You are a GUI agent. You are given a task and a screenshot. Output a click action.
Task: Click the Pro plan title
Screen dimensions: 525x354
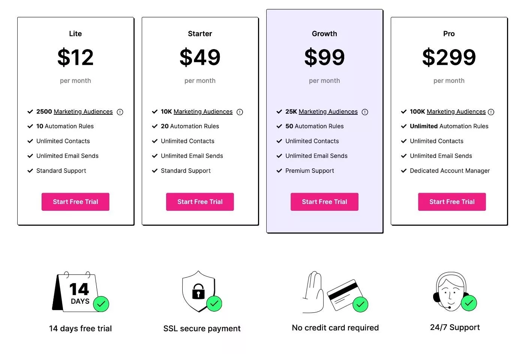[x=449, y=34]
